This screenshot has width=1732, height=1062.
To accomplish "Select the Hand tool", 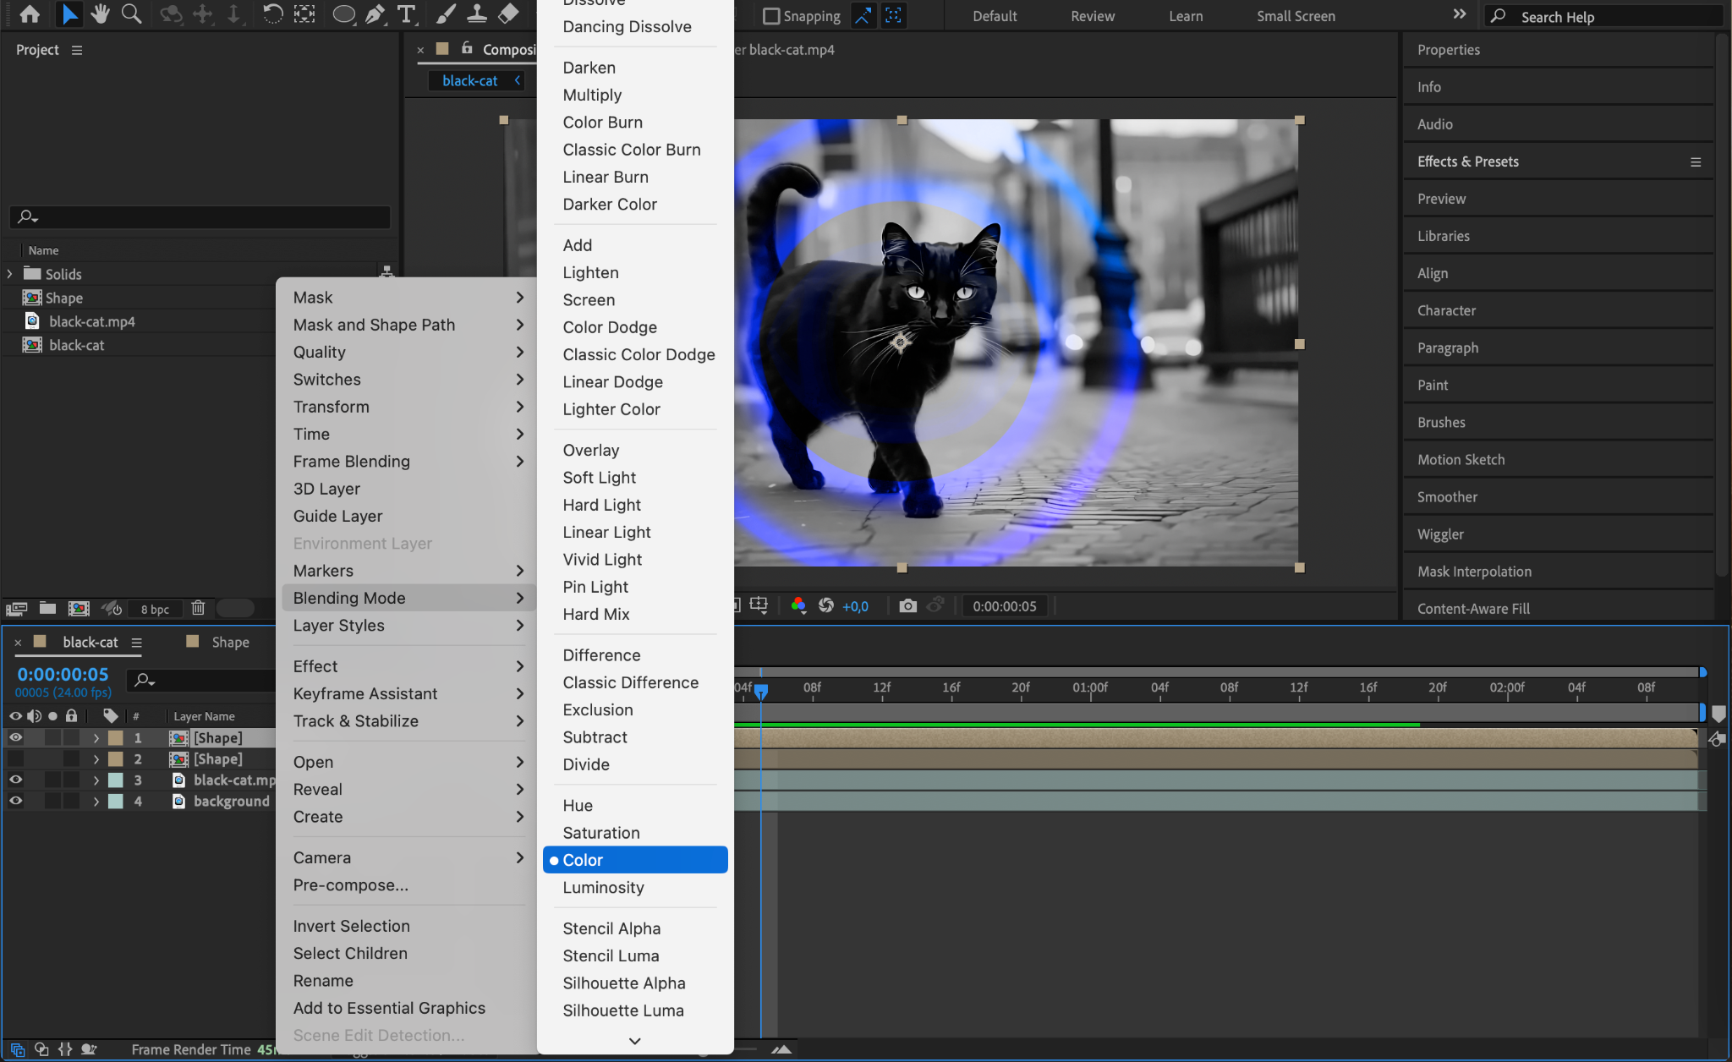I will pyautogui.click(x=100, y=14).
